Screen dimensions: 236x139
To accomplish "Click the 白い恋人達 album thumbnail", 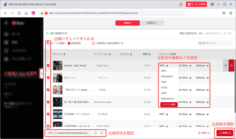I will [x=58, y=102].
